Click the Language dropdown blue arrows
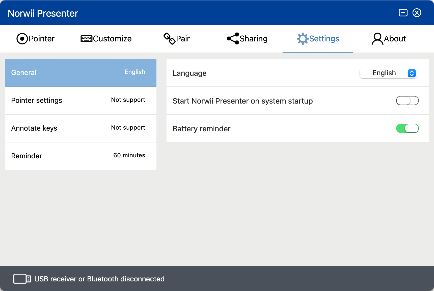 412,73
